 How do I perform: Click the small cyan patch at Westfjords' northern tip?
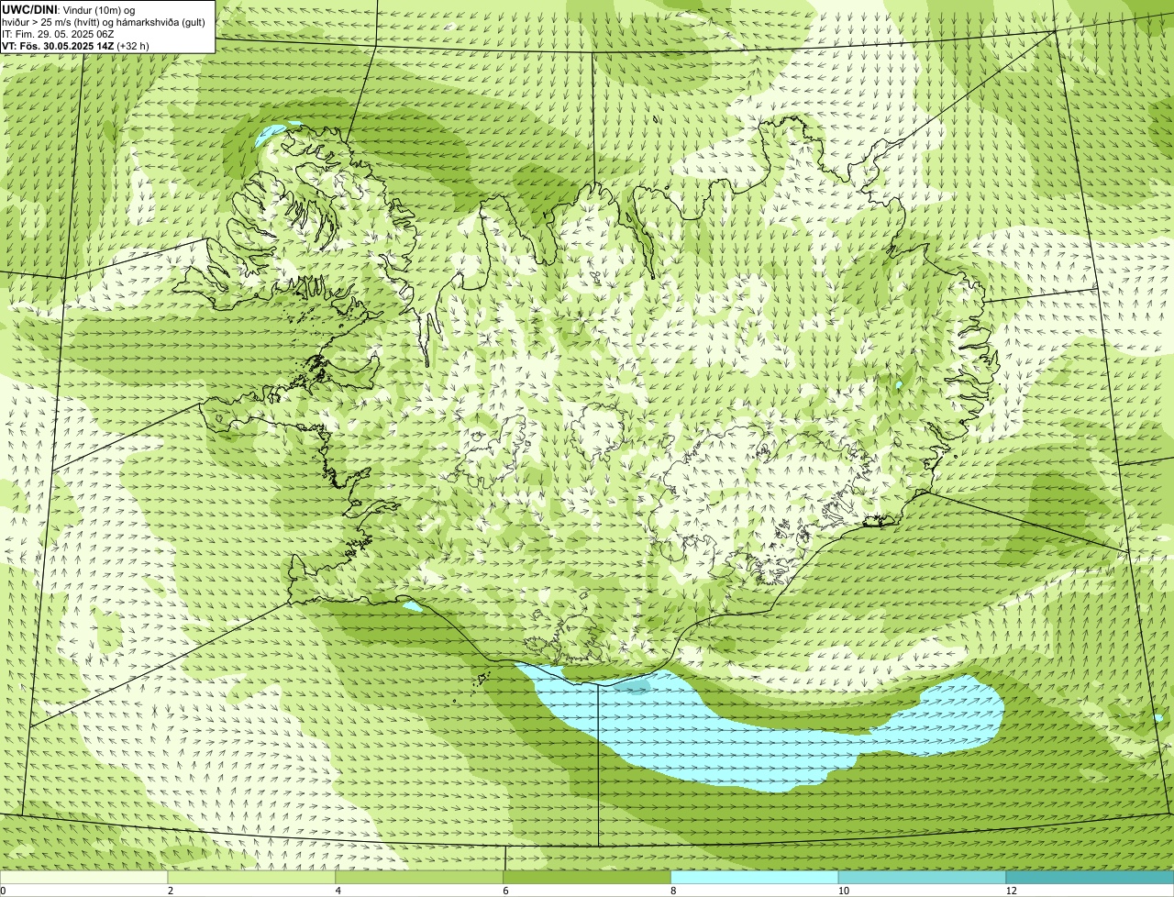273,133
